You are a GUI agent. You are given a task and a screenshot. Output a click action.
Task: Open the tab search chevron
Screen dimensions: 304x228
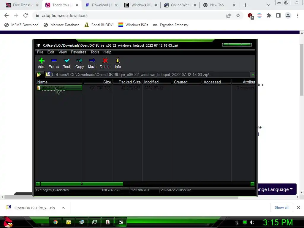(x=268, y=5)
